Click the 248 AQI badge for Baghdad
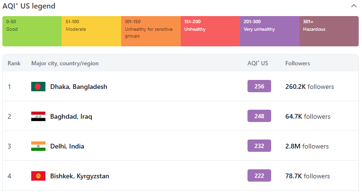Screen dimensions: 362x192 point(259,116)
